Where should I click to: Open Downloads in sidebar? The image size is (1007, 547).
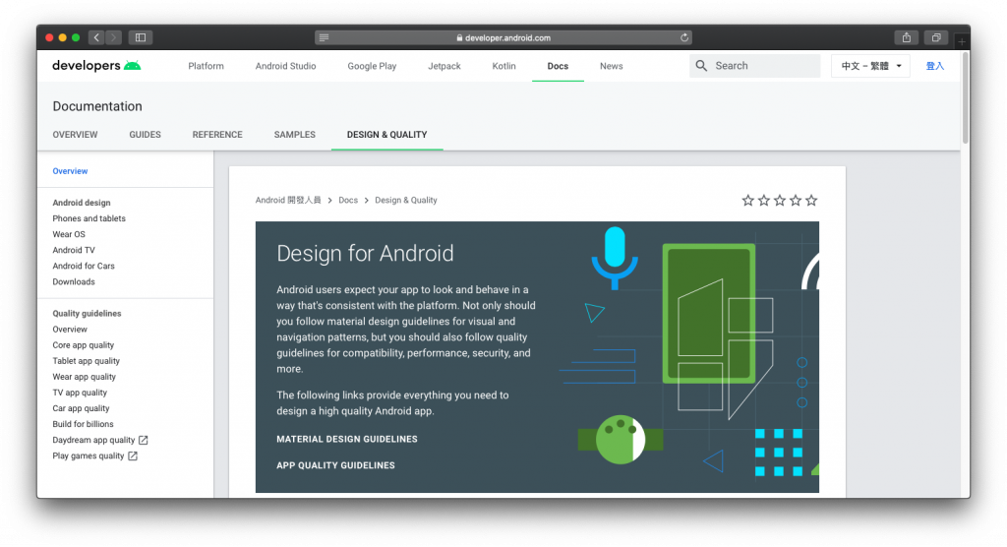(74, 281)
